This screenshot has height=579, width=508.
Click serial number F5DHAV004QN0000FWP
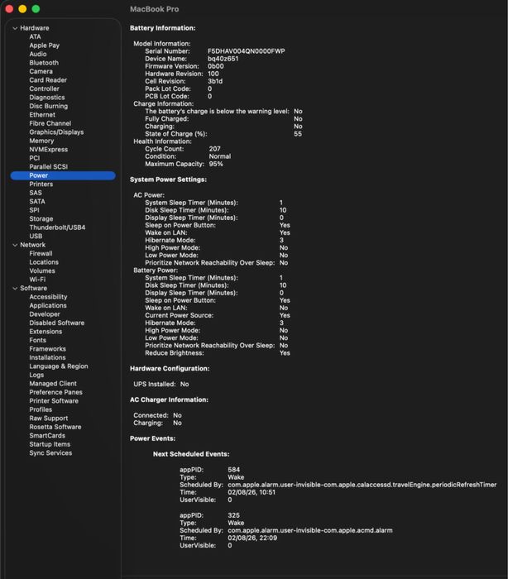246,51
